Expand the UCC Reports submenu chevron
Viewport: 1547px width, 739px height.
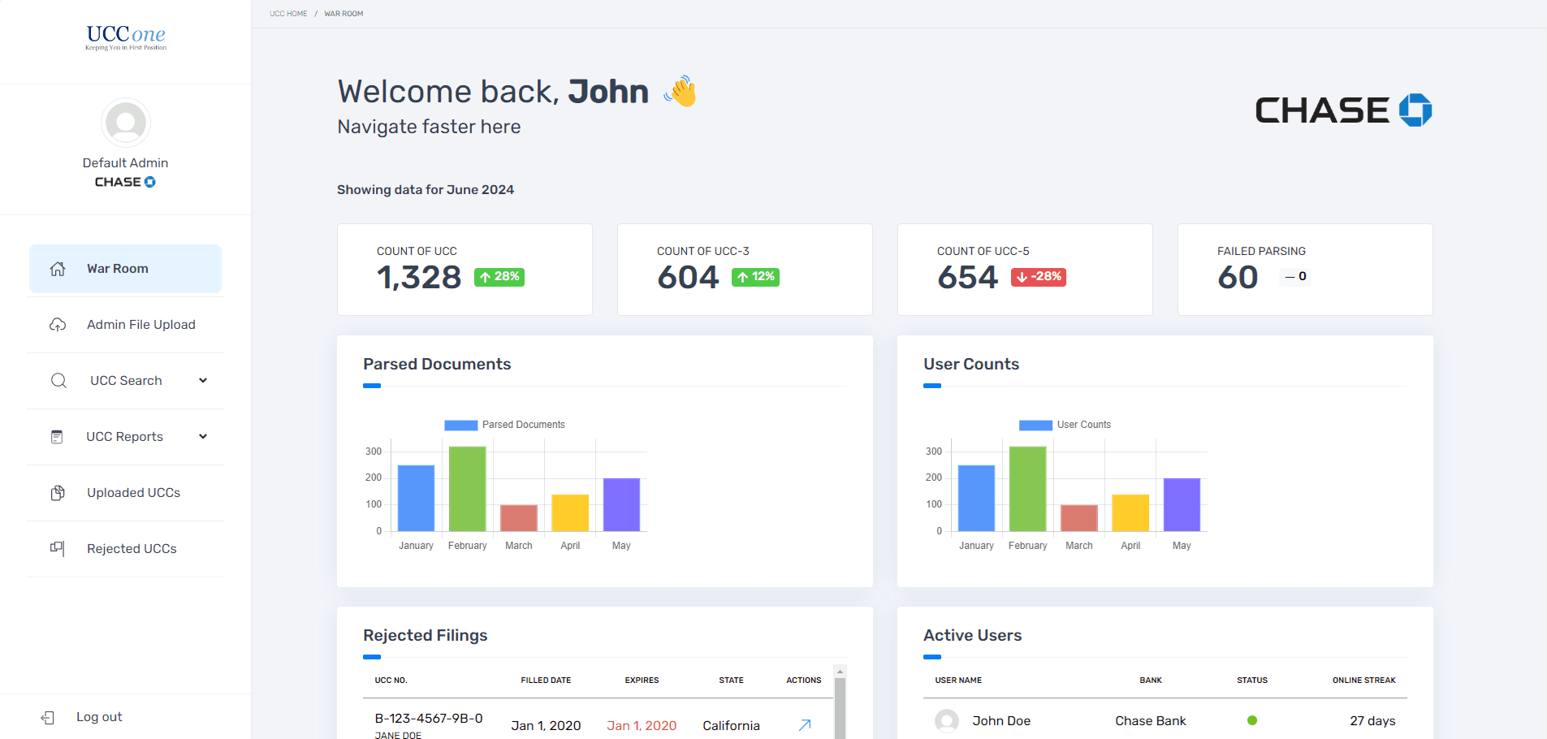point(203,436)
